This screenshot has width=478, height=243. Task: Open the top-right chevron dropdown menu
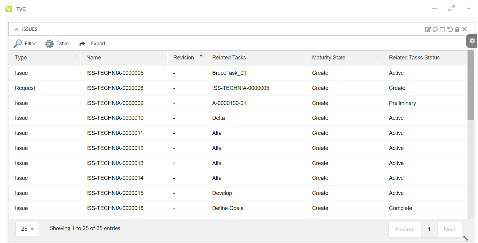[x=468, y=9]
